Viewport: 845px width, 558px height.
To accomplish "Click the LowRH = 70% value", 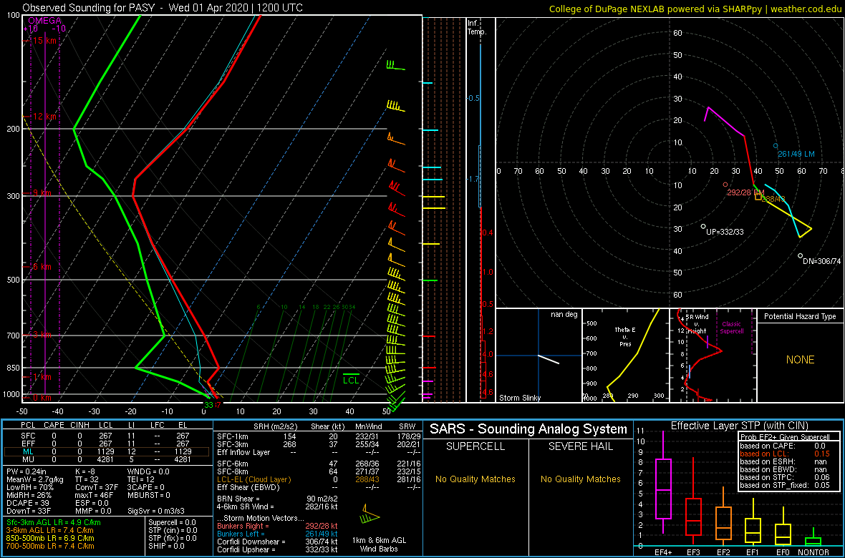I will pyautogui.click(x=29, y=489).
